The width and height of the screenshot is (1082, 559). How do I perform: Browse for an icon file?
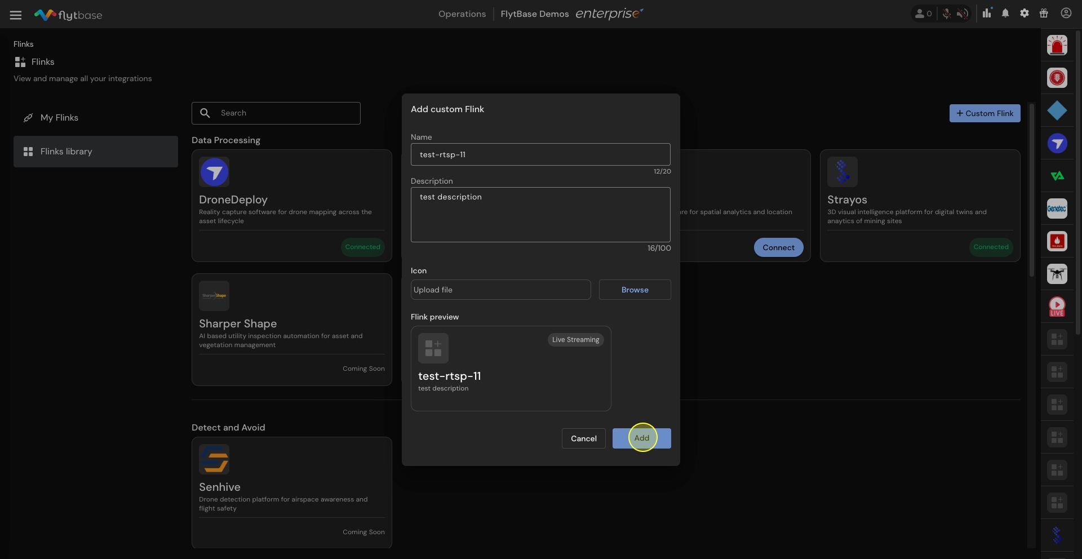click(635, 290)
